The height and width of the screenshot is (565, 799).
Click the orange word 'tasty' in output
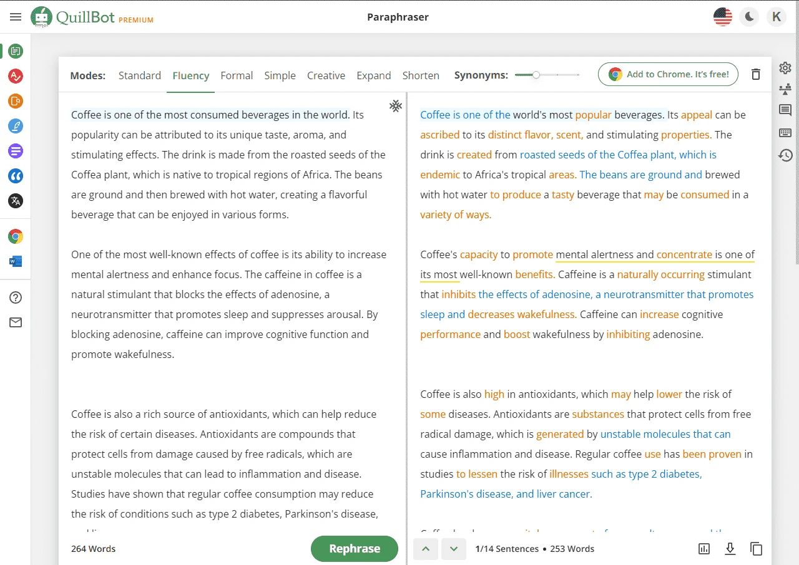click(563, 195)
